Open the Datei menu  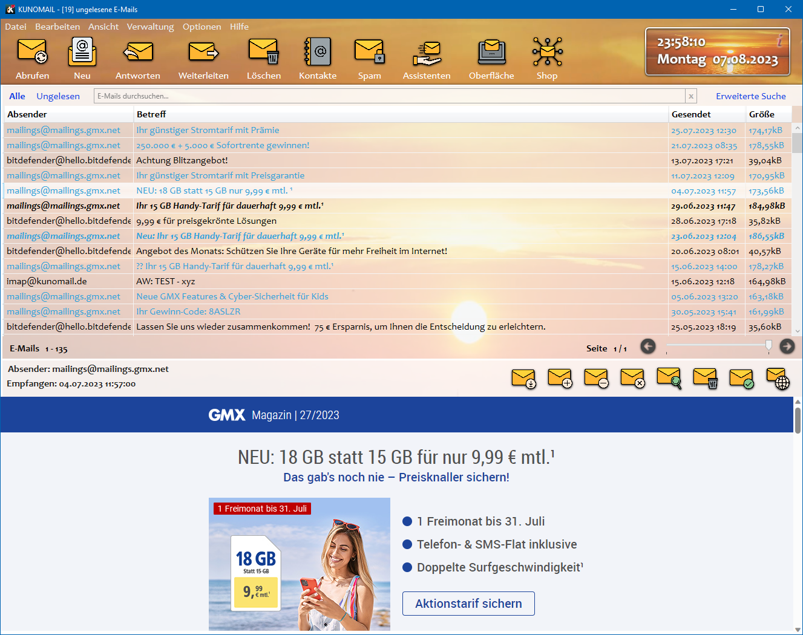tap(16, 27)
